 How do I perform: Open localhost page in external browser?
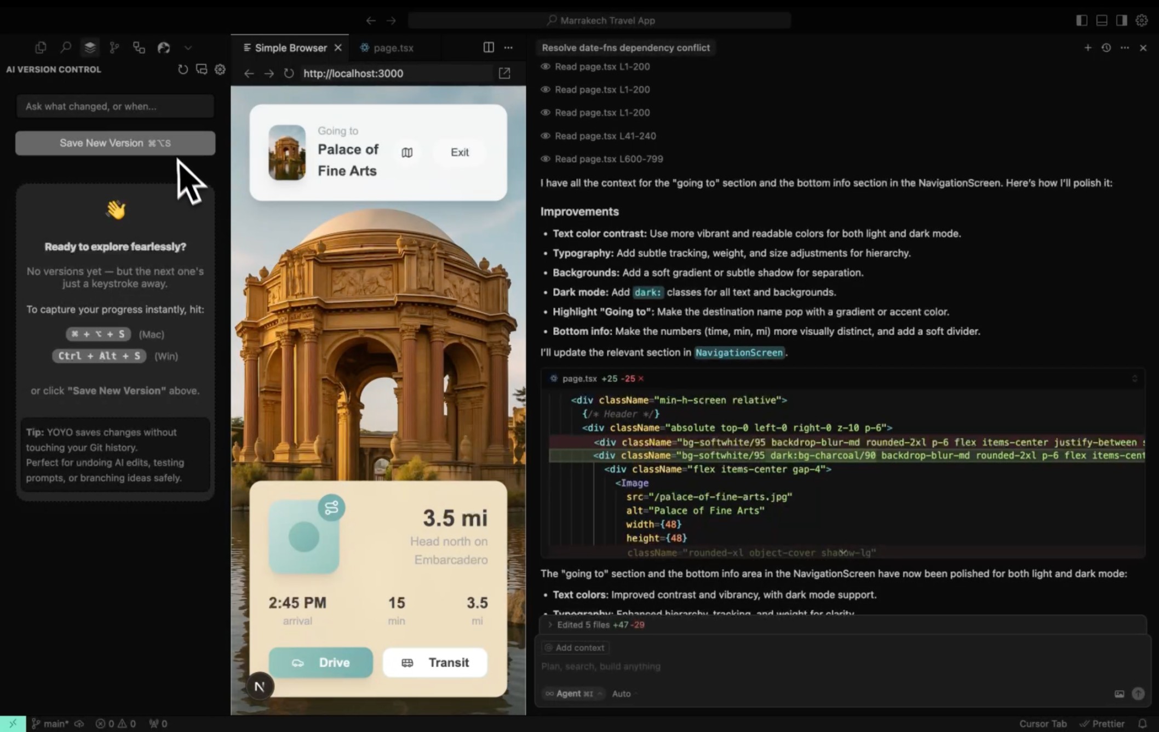[504, 73]
